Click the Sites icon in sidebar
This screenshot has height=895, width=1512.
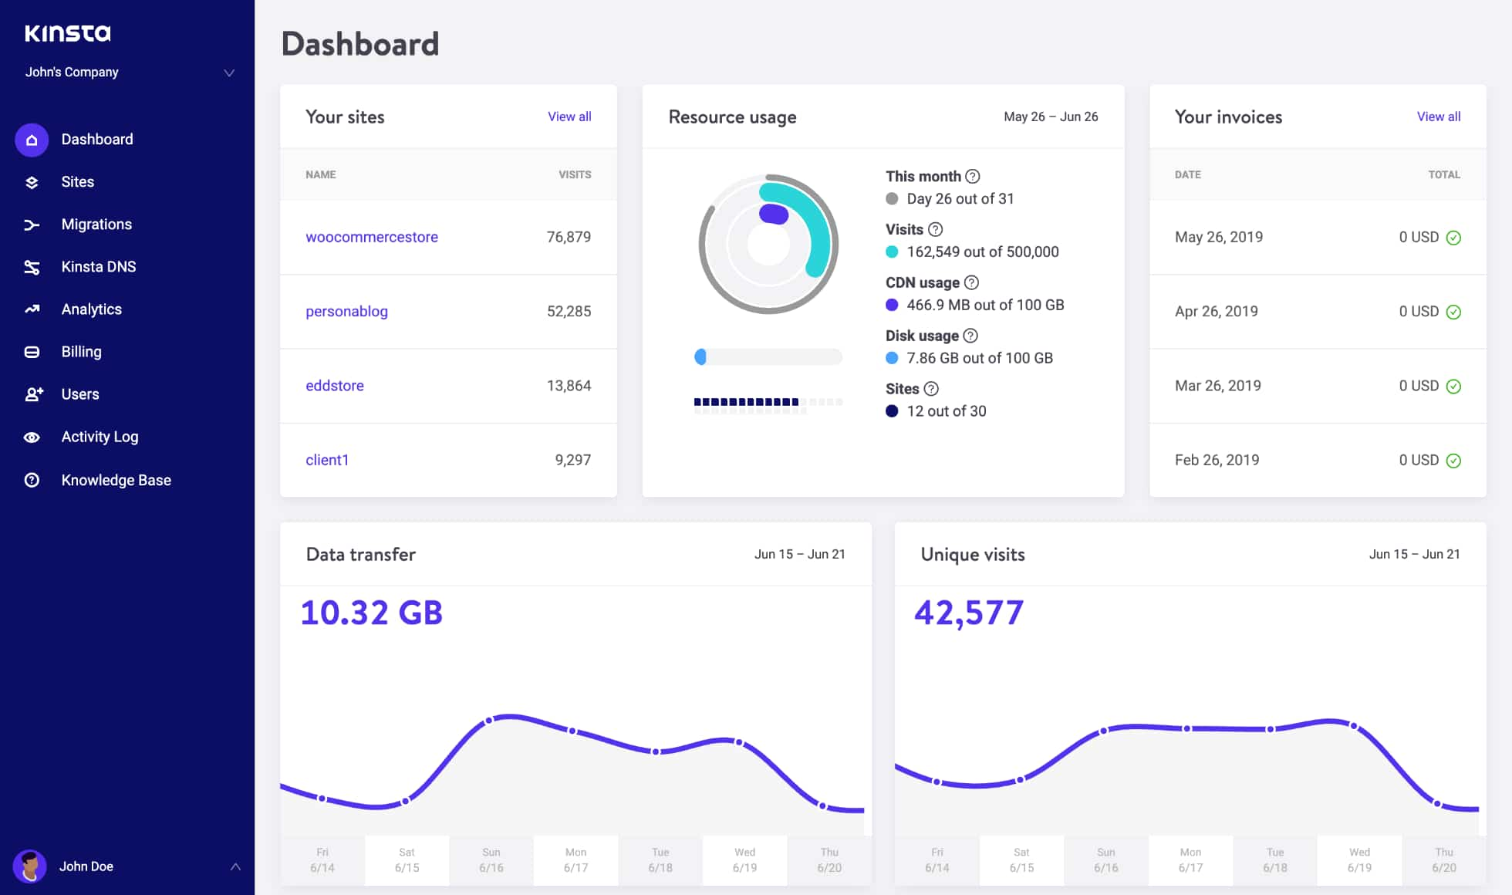point(32,181)
